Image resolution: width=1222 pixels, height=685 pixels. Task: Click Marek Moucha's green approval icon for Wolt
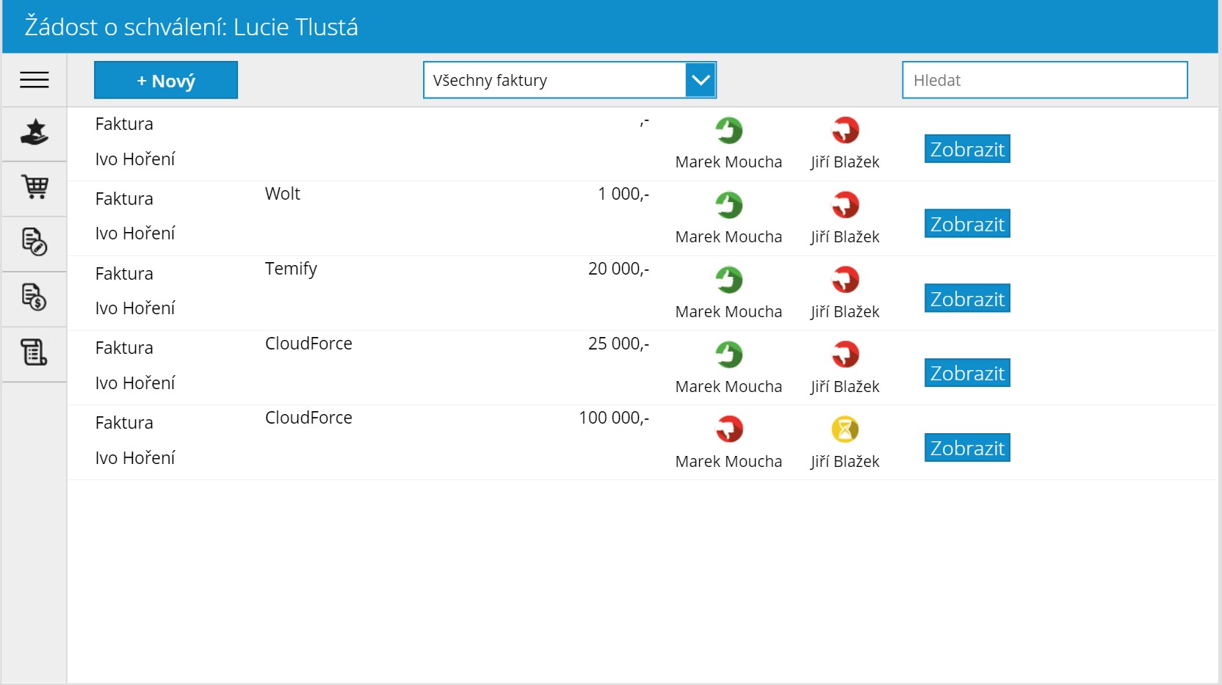point(729,205)
